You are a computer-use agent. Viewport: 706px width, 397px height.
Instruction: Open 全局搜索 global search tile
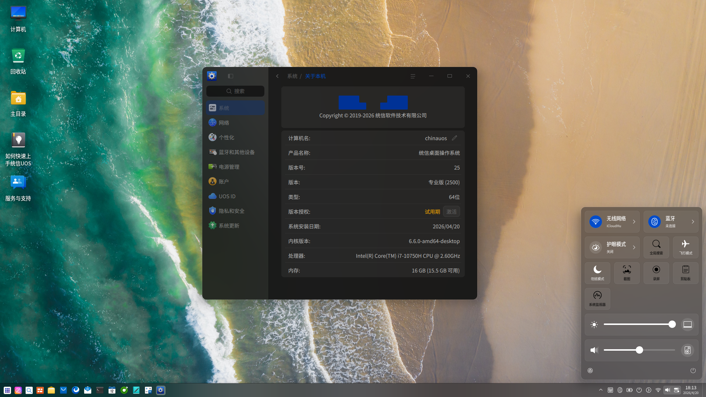[656, 247]
